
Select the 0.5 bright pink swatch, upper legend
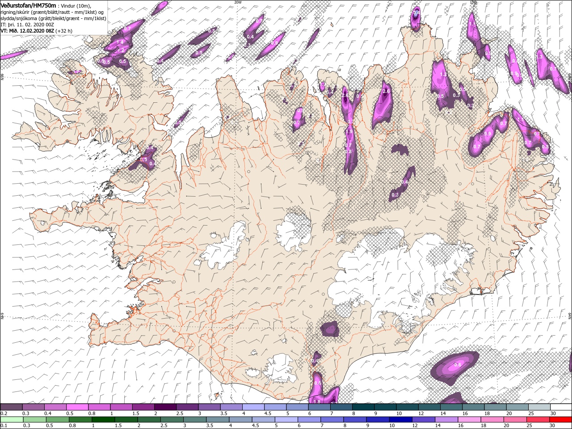77,407
